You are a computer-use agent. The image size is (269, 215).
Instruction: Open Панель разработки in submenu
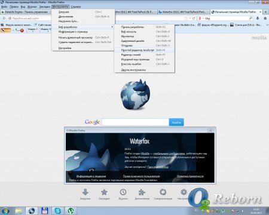(x=145, y=27)
